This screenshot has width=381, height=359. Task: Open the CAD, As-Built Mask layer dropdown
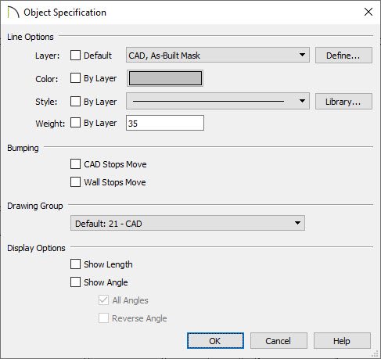[x=217, y=55]
